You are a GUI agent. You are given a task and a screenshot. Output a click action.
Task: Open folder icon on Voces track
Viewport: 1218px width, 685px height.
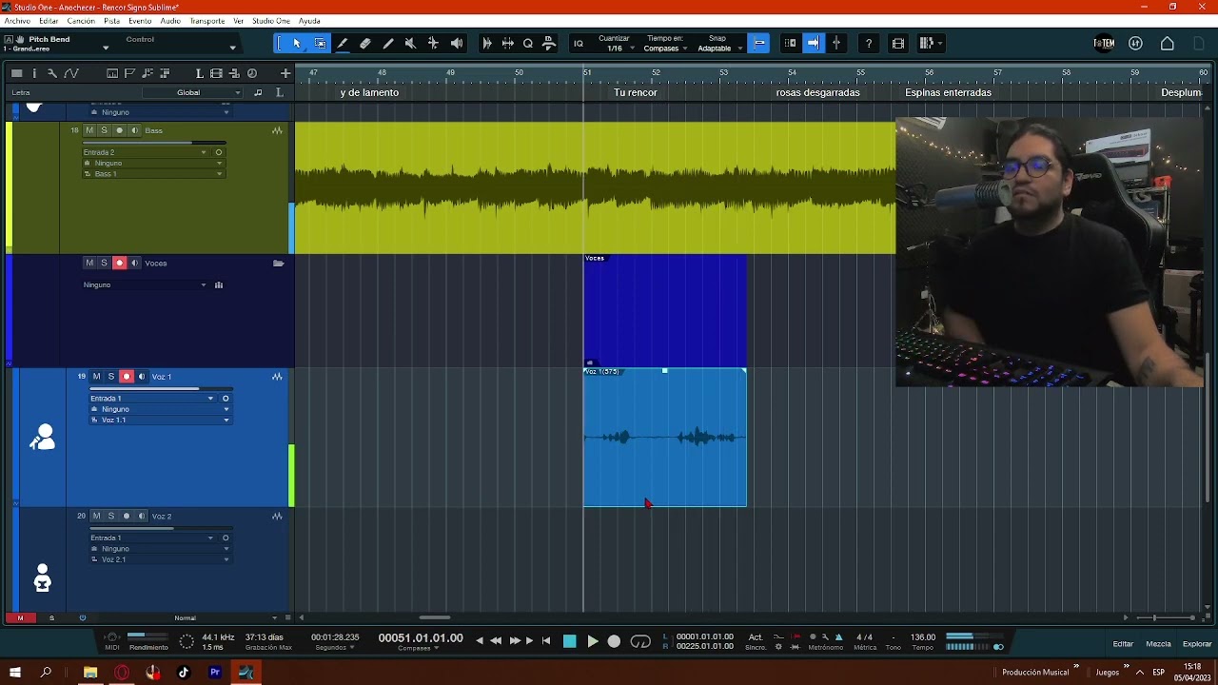point(278,264)
